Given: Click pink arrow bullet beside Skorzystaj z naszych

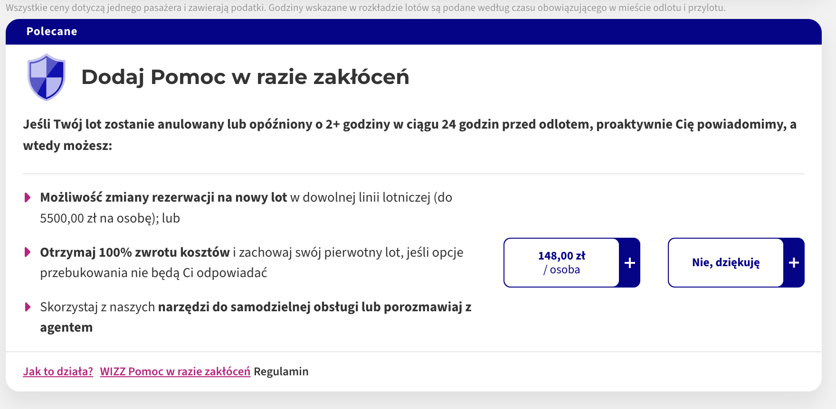Looking at the screenshot, I should point(28,307).
